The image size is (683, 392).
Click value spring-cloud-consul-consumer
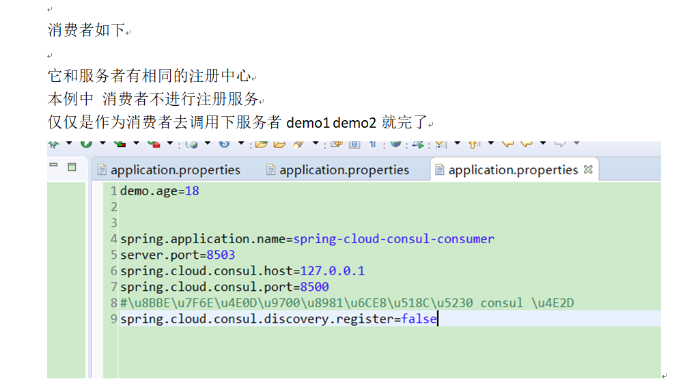394,239
